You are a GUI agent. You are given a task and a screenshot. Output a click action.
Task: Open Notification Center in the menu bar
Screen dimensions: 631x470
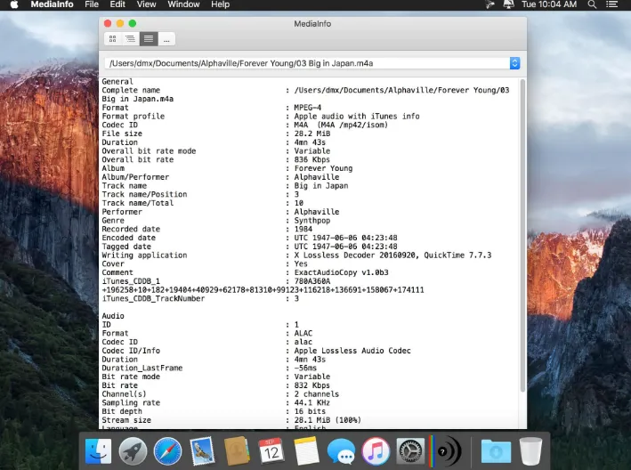pyautogui.click(x=611, y=4)
